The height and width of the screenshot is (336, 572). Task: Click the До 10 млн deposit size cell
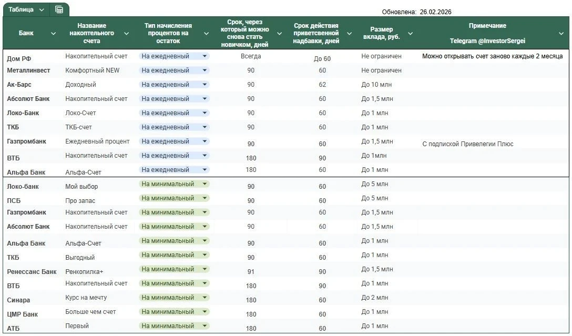click(376, 85)
